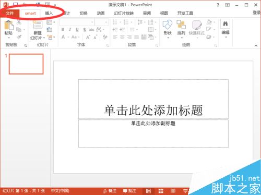The height and width of the screenshot is (195, 261).
Task: Open the File (文件) tab
Action: 9,13
